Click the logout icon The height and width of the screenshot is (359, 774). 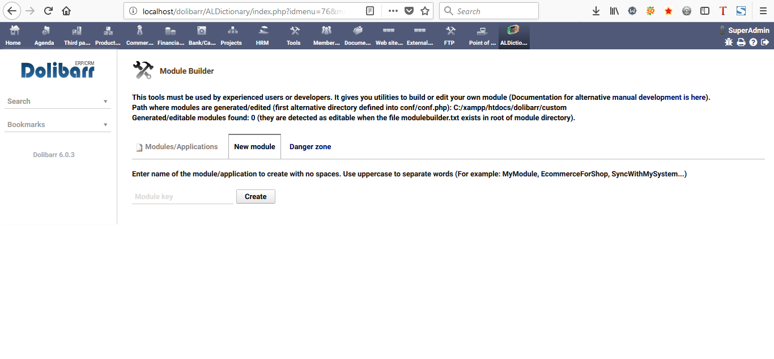coord(765,42)
